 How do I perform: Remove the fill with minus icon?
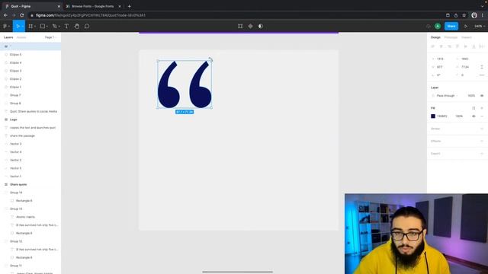click(x=482, y=116)
